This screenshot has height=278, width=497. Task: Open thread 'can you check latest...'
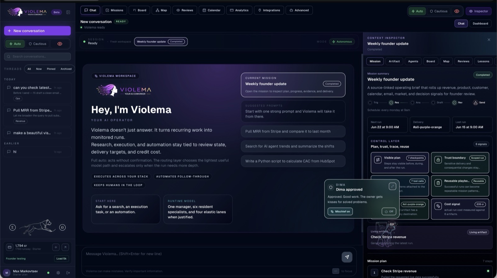point(37,93)
